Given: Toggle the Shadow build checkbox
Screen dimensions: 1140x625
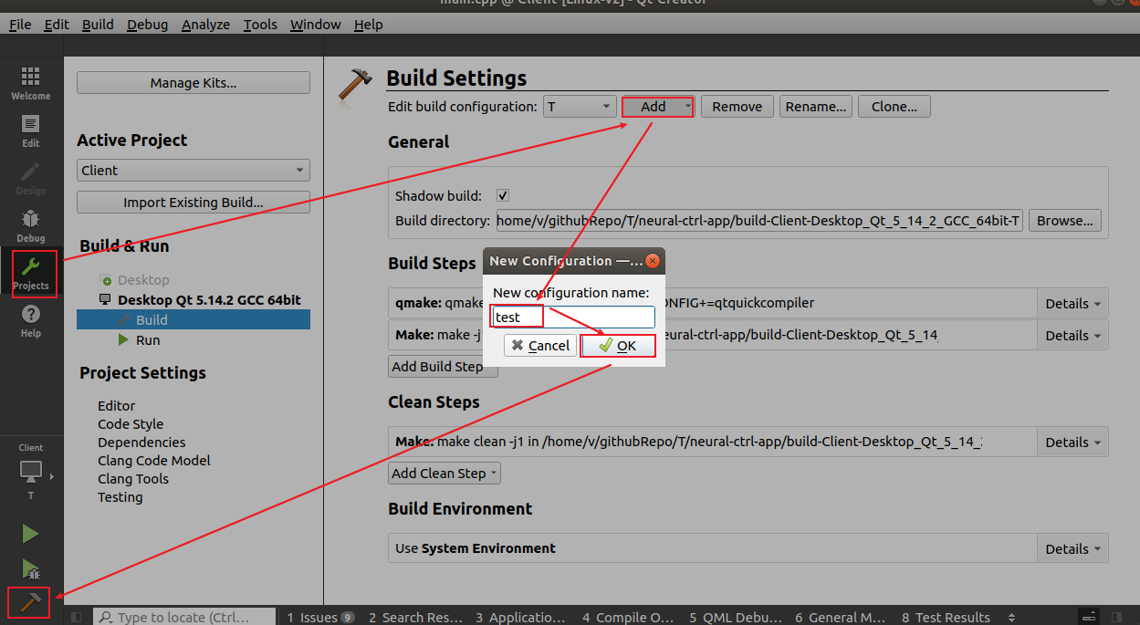Looking at the screenshot, I should click(503, 196).
